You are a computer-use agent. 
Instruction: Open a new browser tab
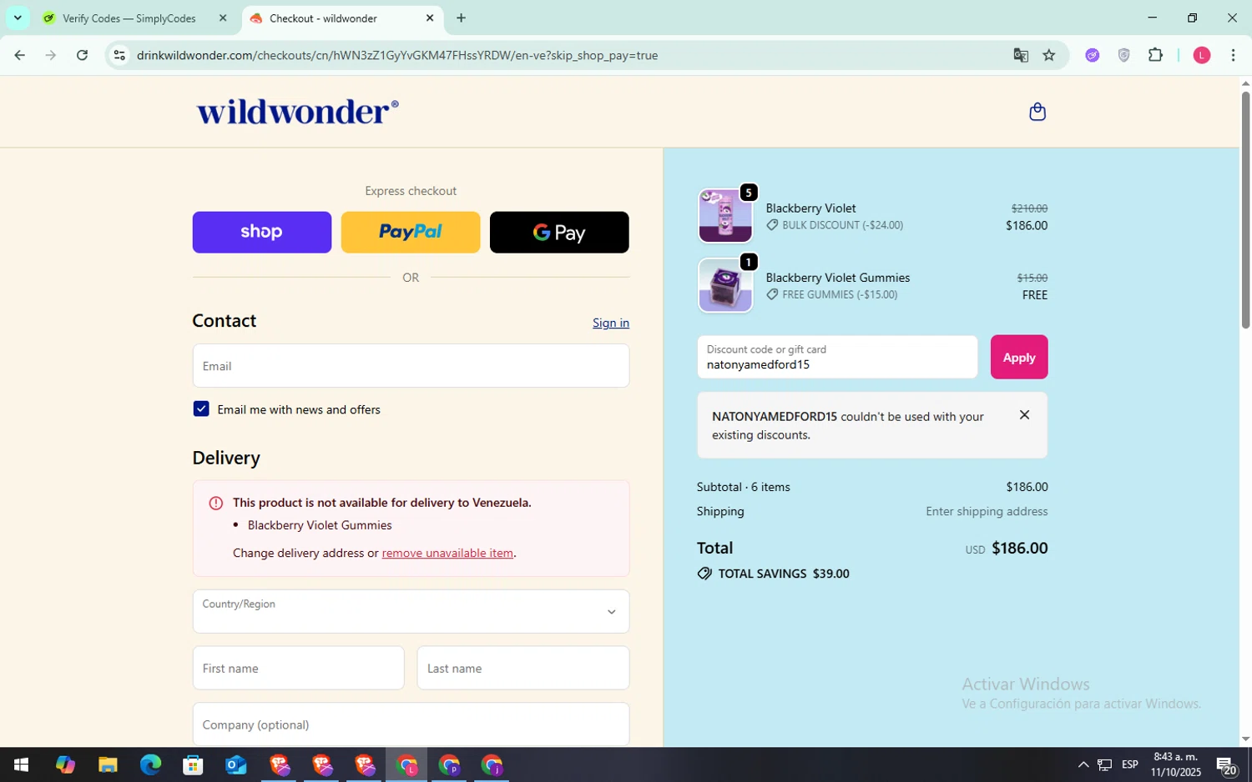(461, 18)
